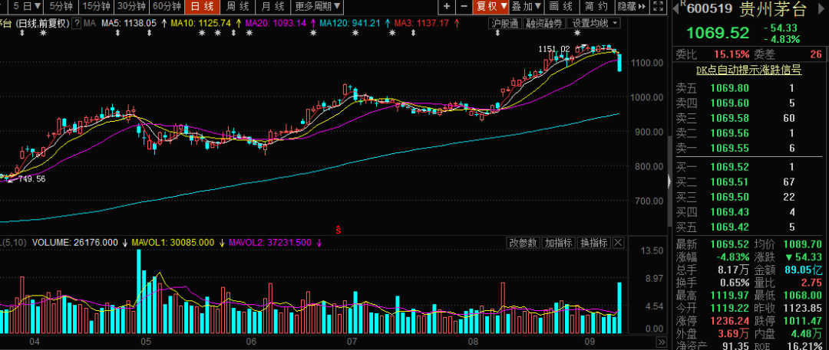Click 买五 price 1069.42

pos(729,227)
